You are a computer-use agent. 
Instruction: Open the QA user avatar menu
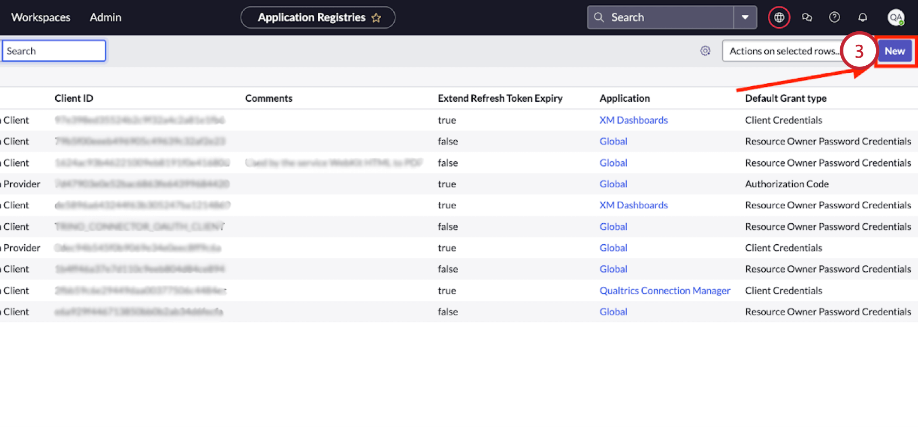(x=896, y=18)
